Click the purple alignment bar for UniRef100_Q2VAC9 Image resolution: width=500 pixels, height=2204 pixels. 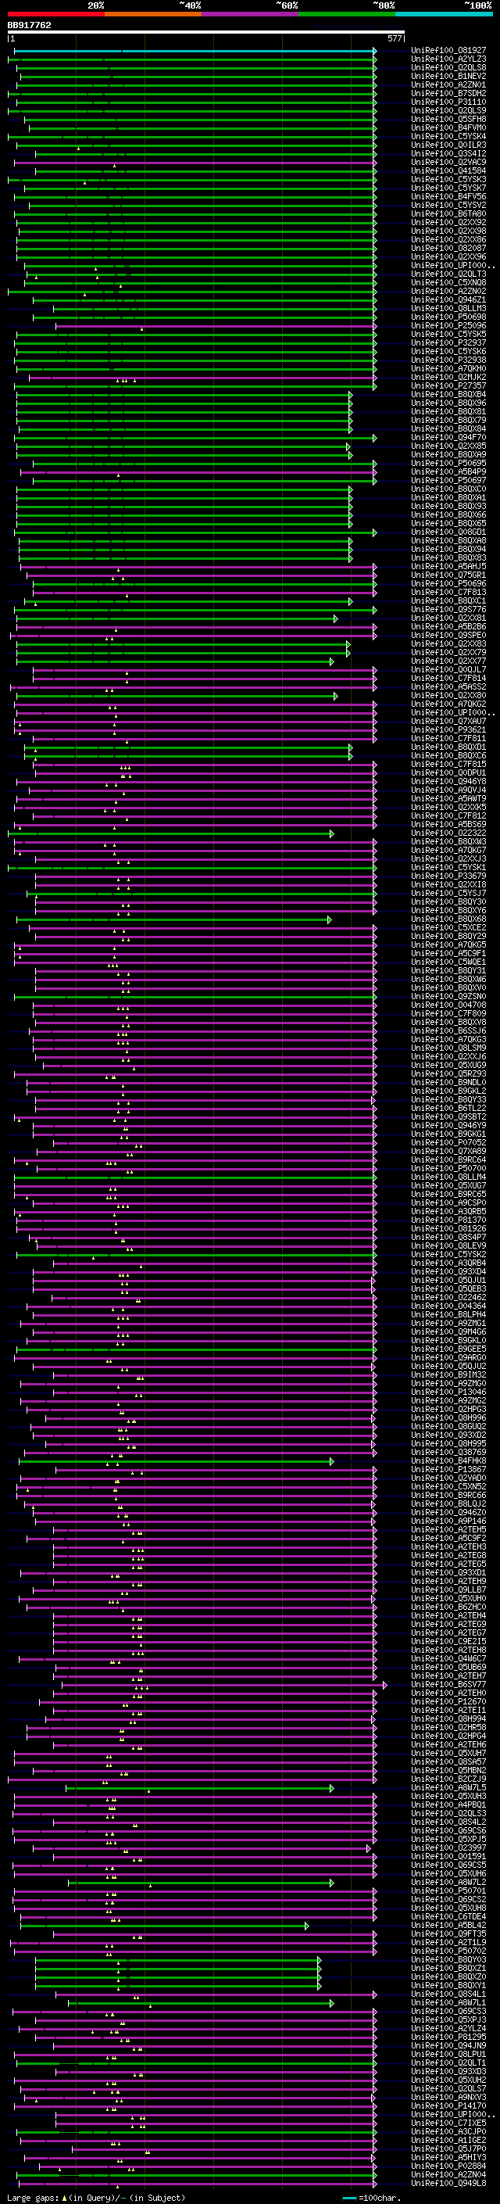(x=194, y=163)
